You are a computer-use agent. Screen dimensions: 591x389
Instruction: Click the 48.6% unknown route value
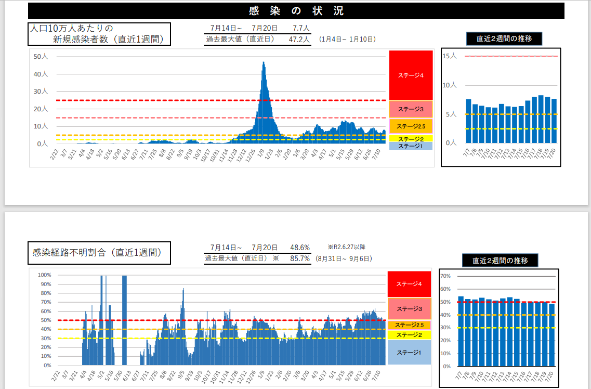click(x=300, y=248)
